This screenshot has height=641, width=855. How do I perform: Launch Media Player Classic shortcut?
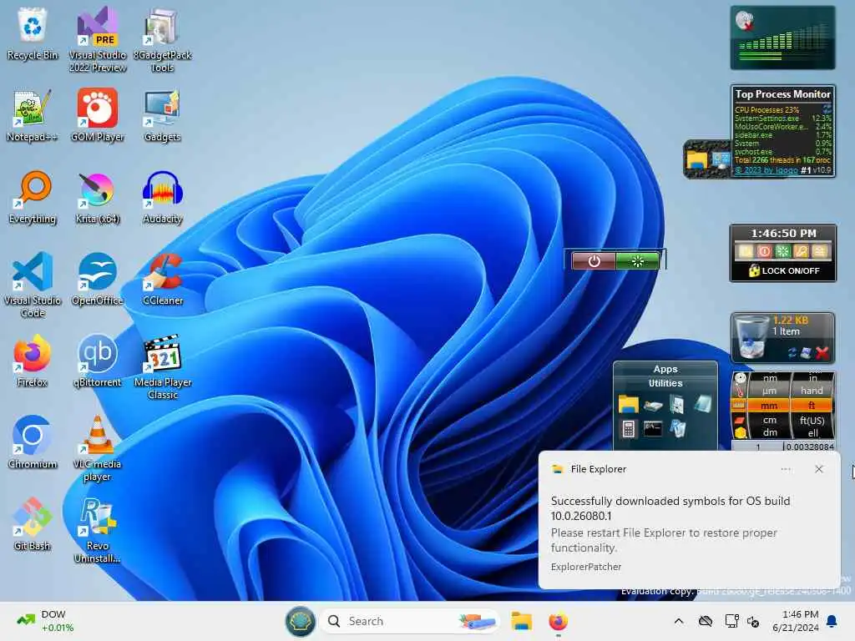[x=163, y=366]
